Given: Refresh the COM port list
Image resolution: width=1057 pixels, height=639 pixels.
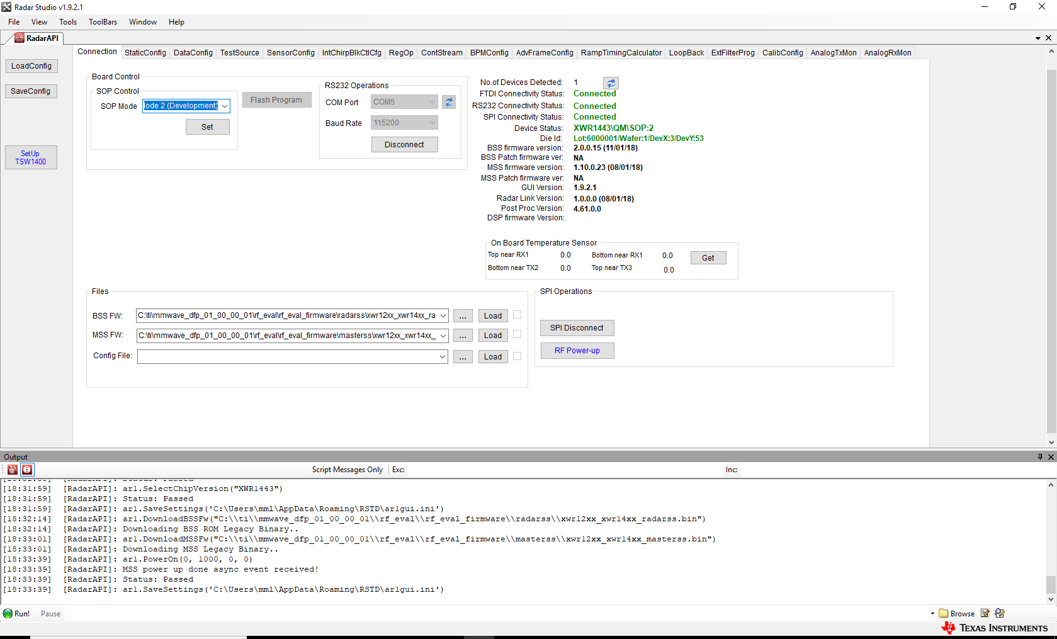Looking at the screenshot, I should [449, 102].
